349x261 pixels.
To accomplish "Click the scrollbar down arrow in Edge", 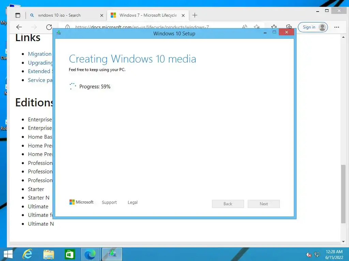I will pyautogui.click(x=343, y=242).
